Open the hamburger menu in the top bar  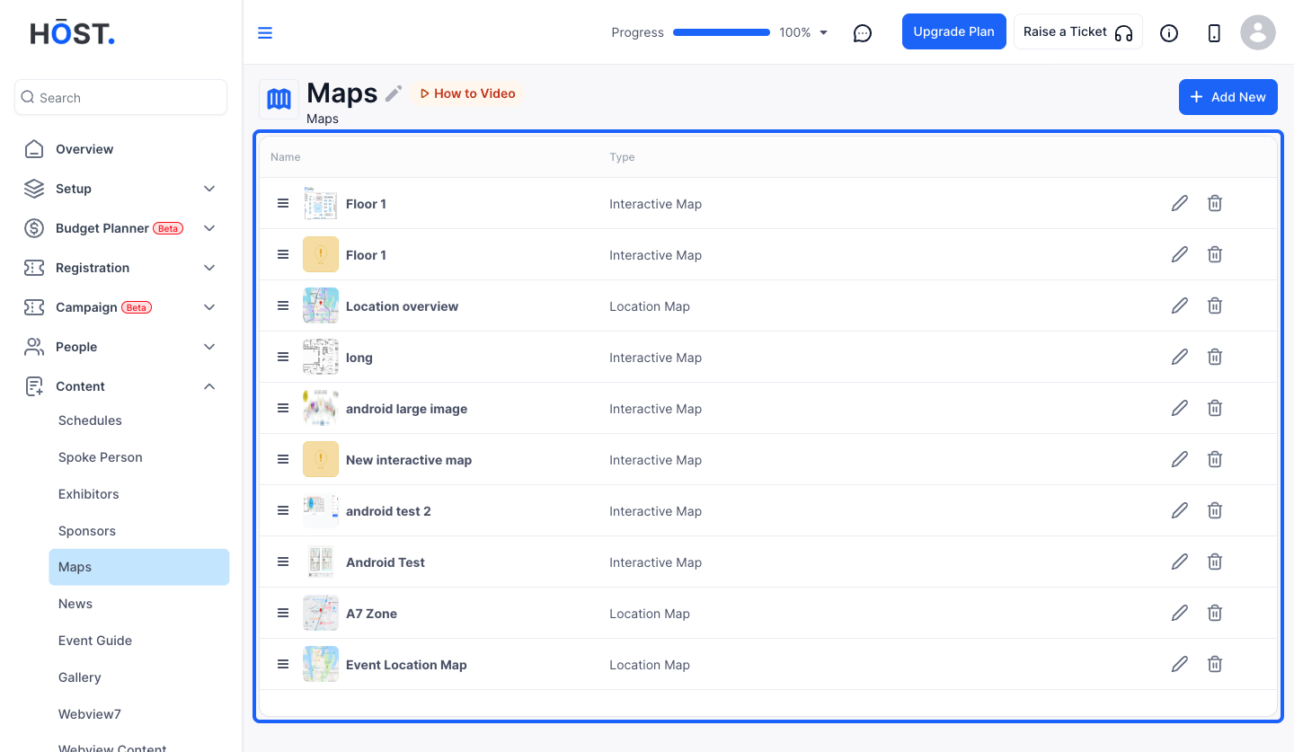(x=265, y=33)
